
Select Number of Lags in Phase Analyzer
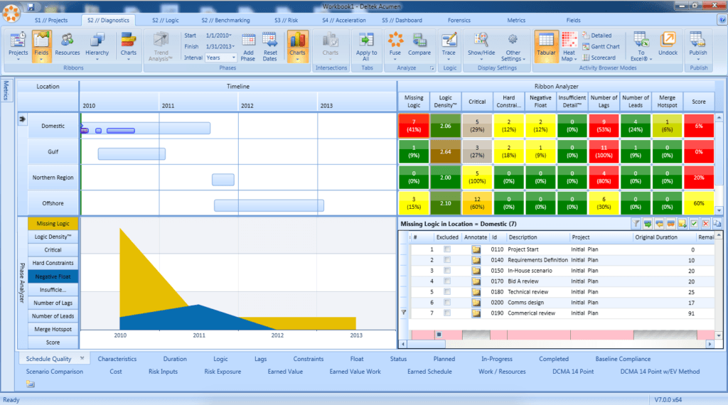53,303
